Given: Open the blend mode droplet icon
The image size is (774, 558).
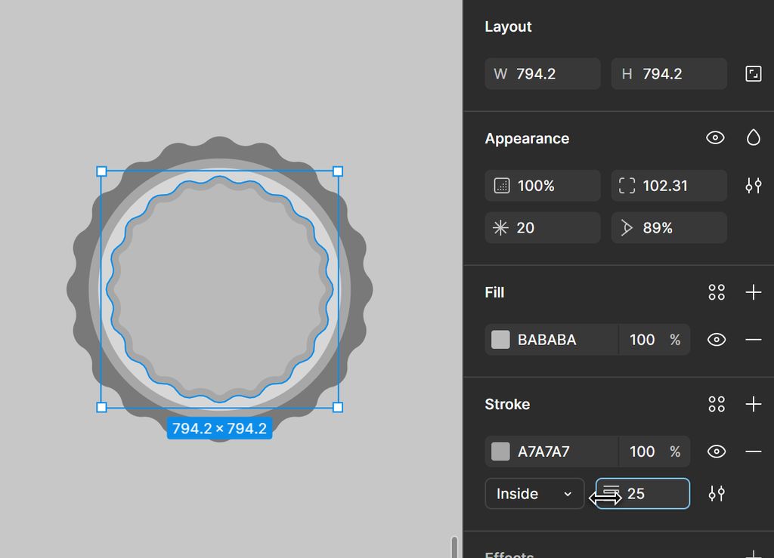Looking at the screenshot, I should click(x=753, y=137).
